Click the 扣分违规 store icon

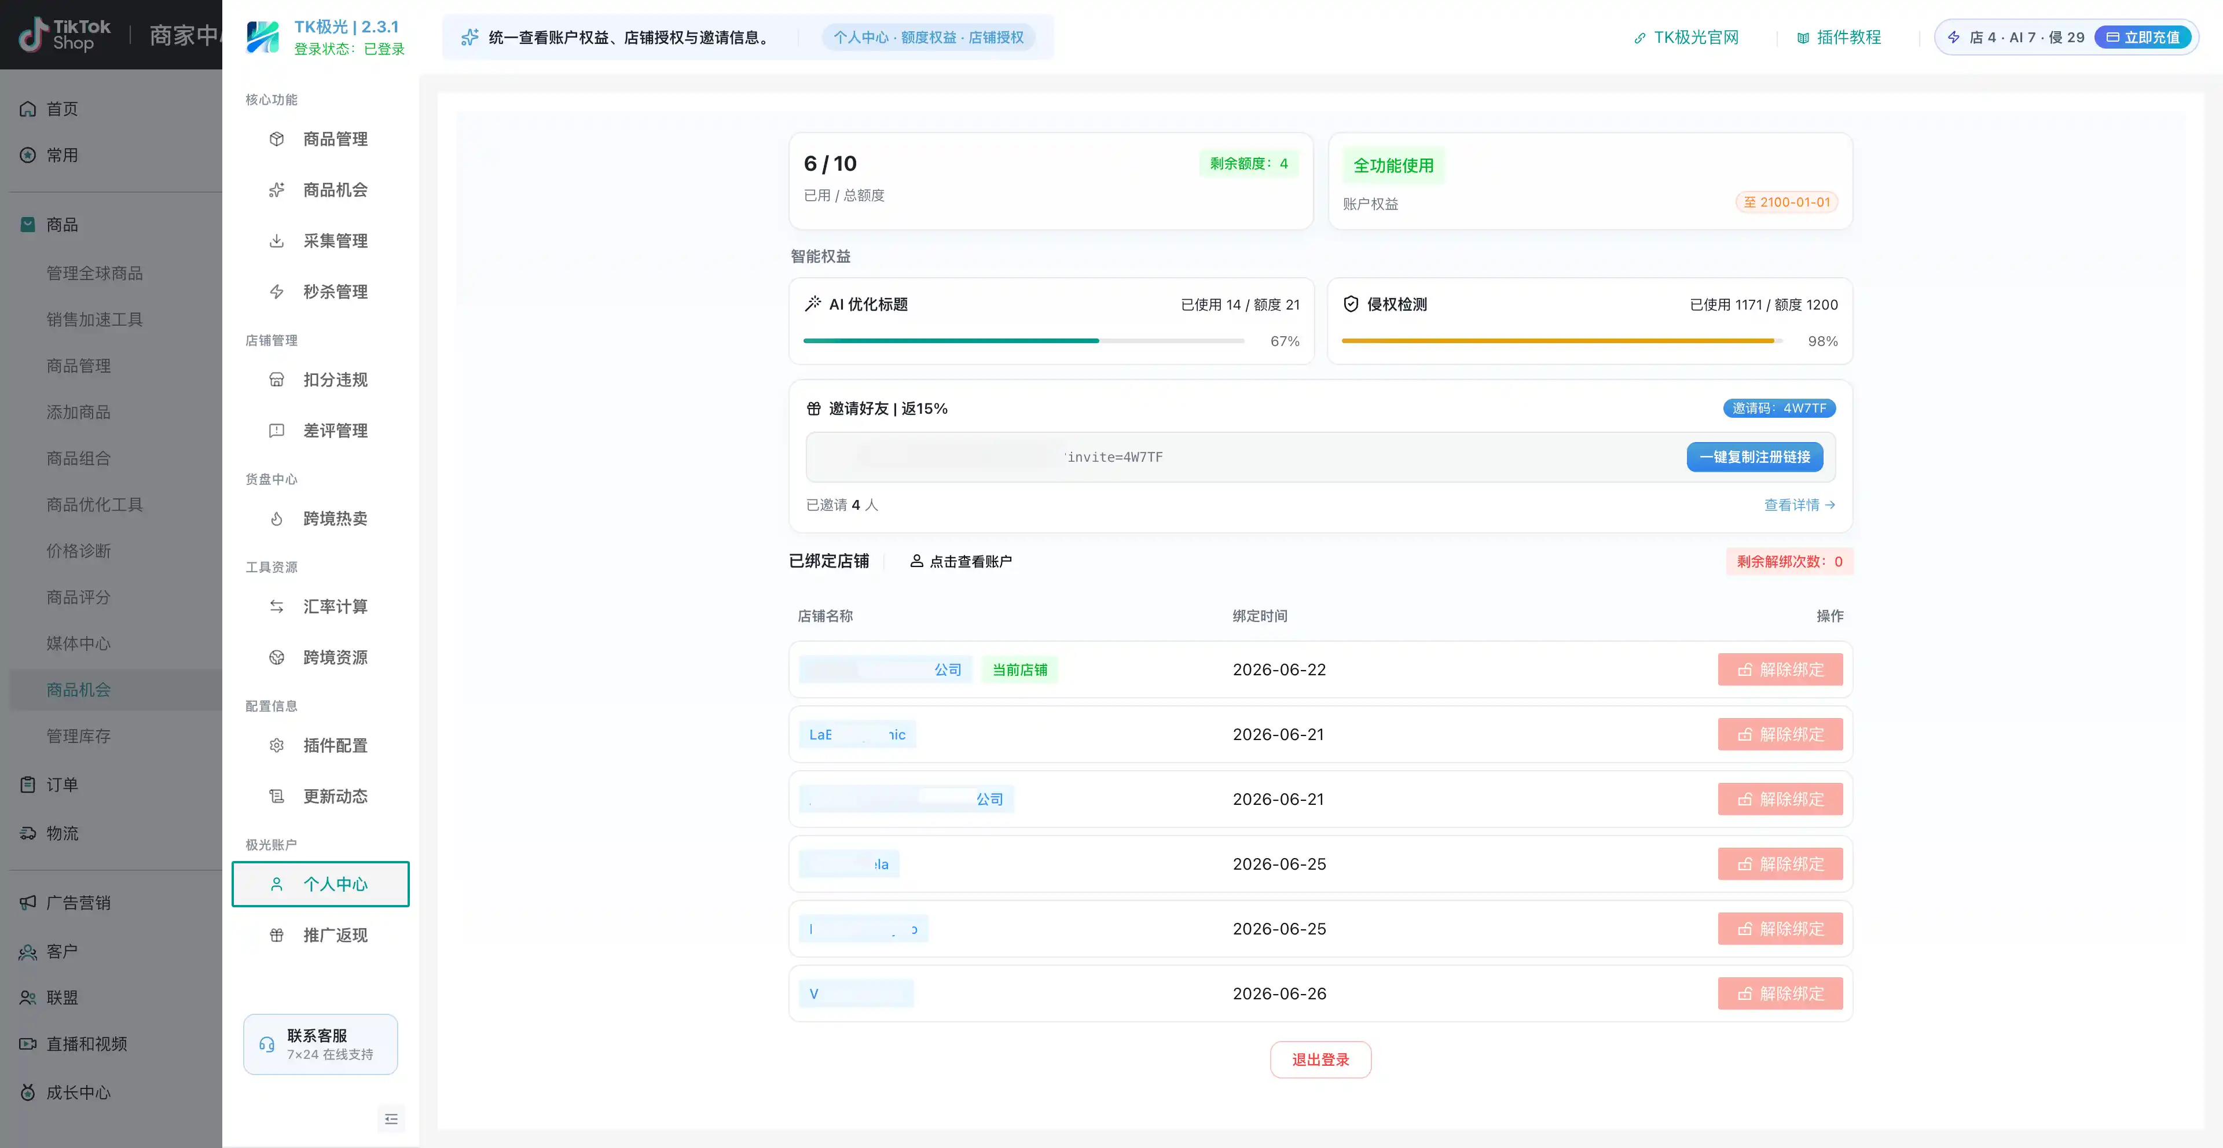[x=276, y=380]
